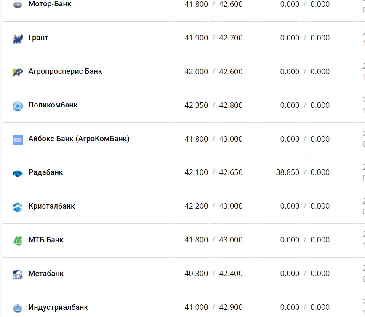This screenshot has width=365, height=317.
Task: Click the Индустриалбанк logo icon
Action: [18, 308]
